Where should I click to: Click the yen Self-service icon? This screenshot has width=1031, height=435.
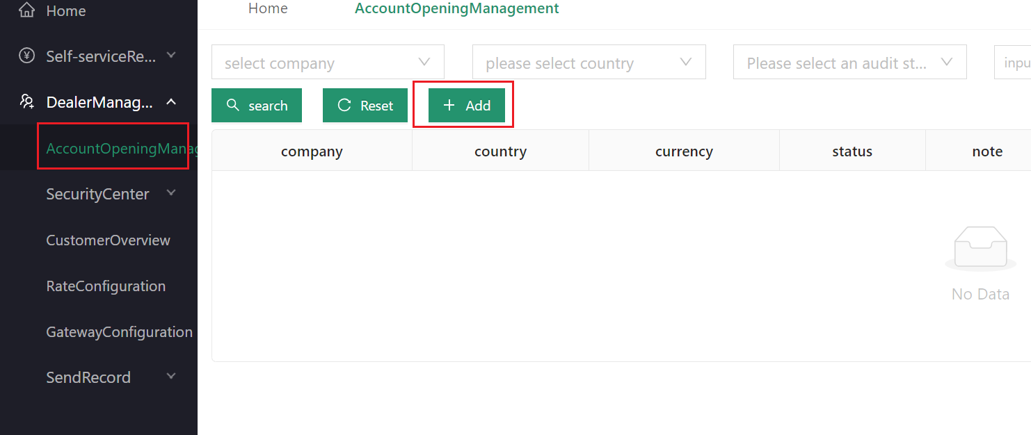tap(26, 56)
